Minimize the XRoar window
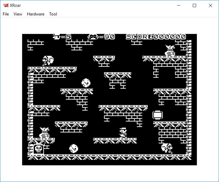This screenshot has height=182, width=219. tap(179, 5)
